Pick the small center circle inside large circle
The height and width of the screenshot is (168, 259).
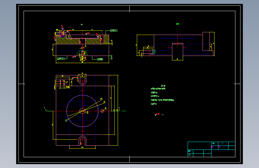pos(82,111)
